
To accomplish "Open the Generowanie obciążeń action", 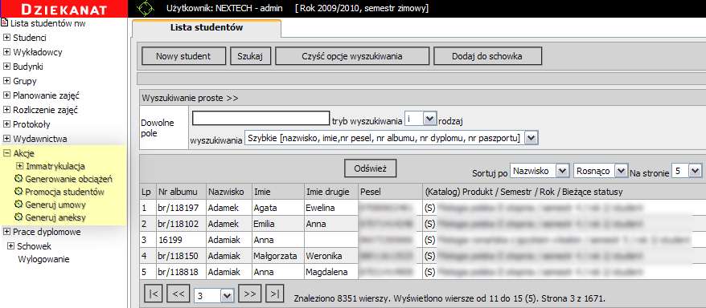I will tap(69, 179).
